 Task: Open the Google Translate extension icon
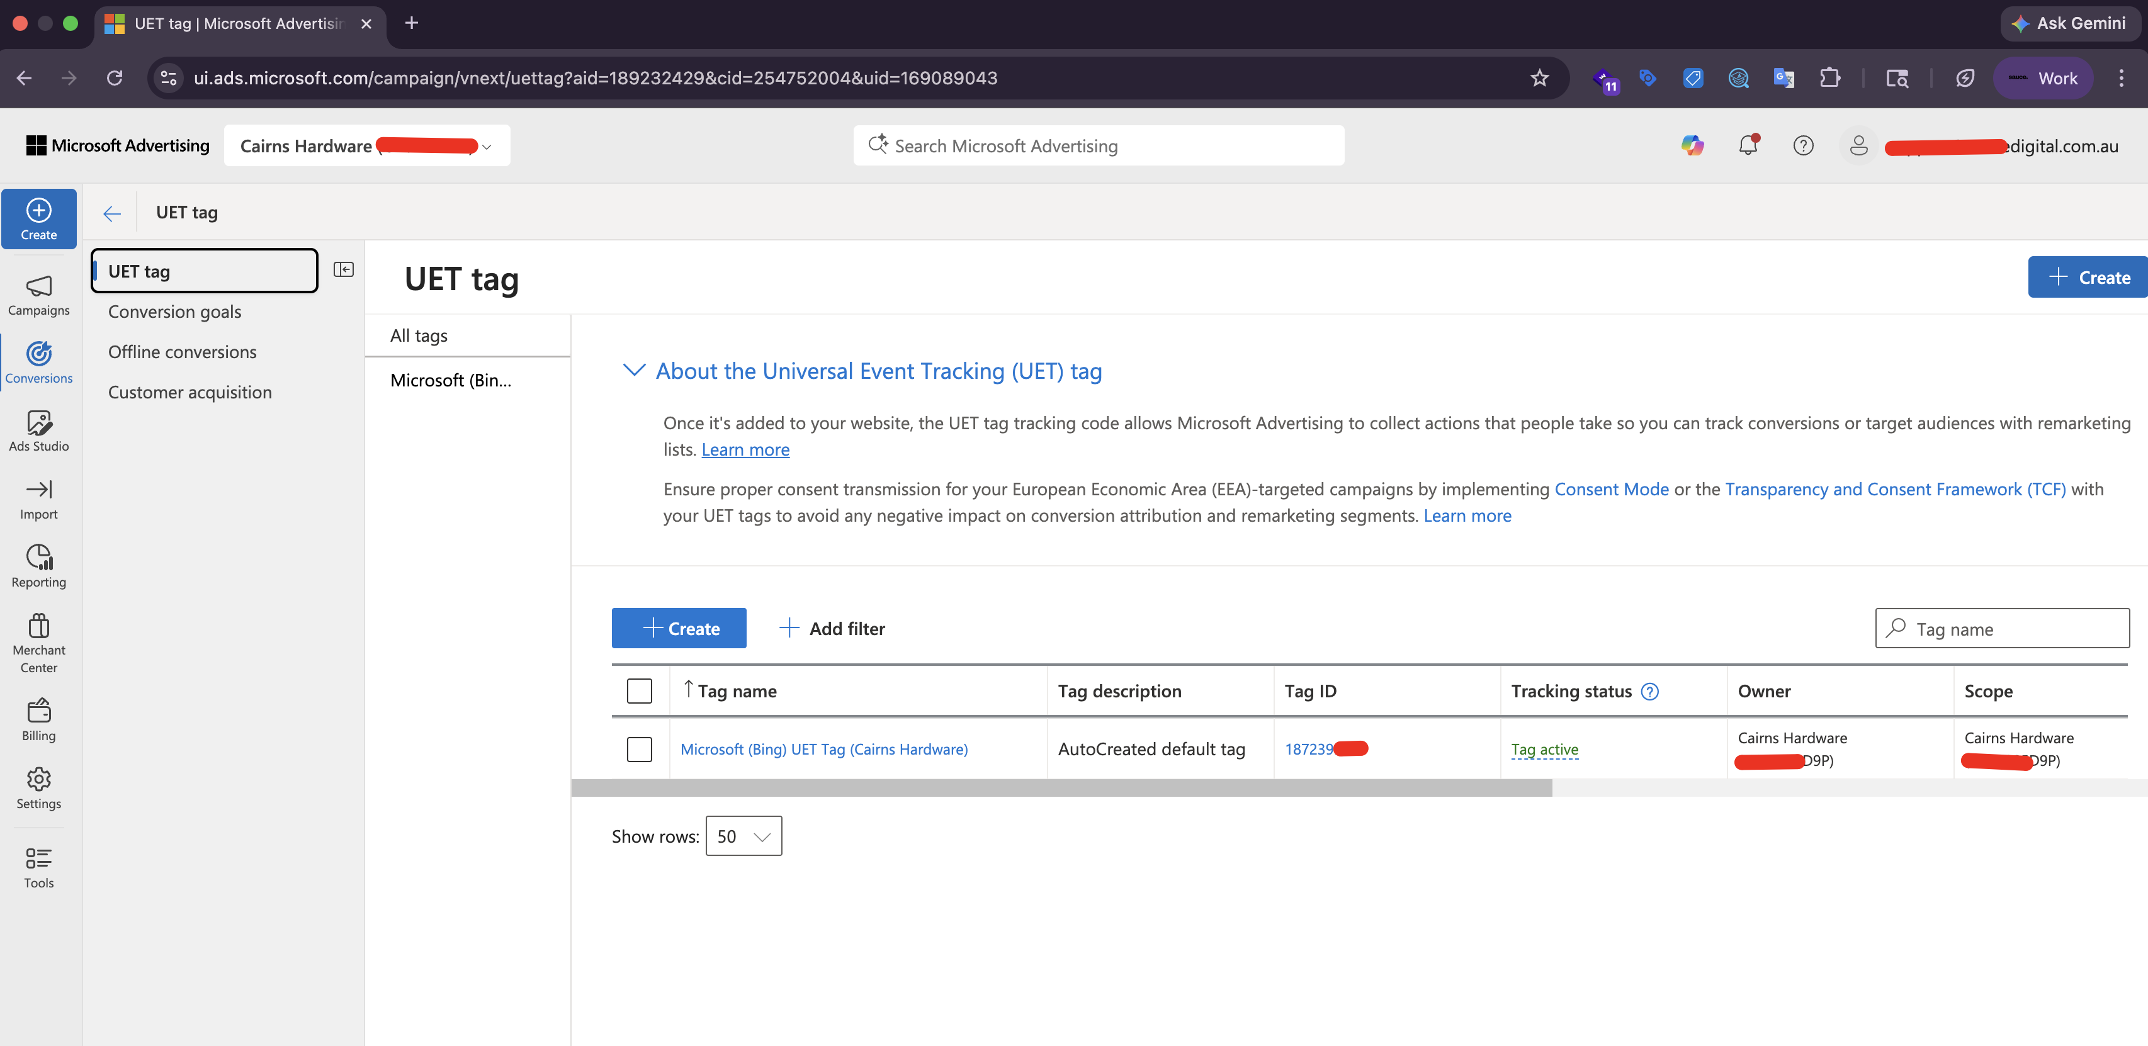point(1783,78)
